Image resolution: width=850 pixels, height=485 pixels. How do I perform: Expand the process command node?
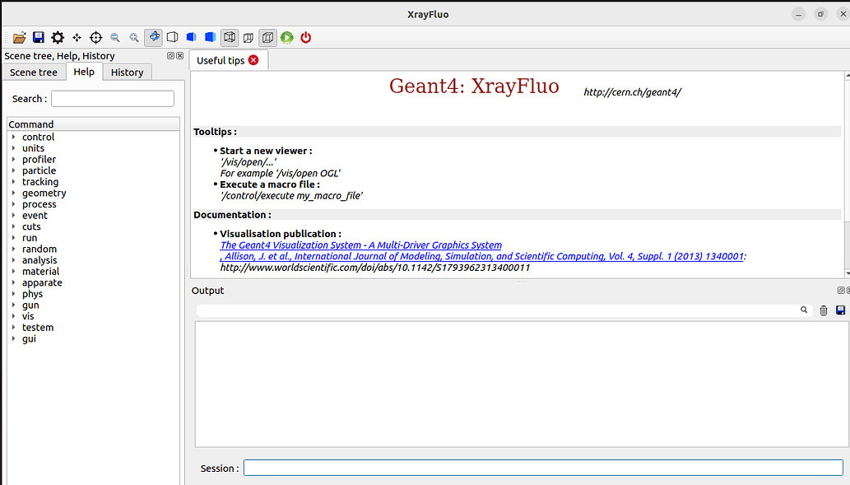[x=13, y=204]
